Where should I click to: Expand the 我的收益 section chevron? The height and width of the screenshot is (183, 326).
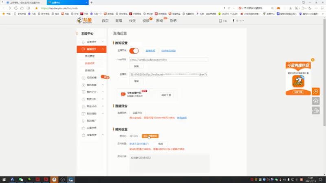pos(103,85)
